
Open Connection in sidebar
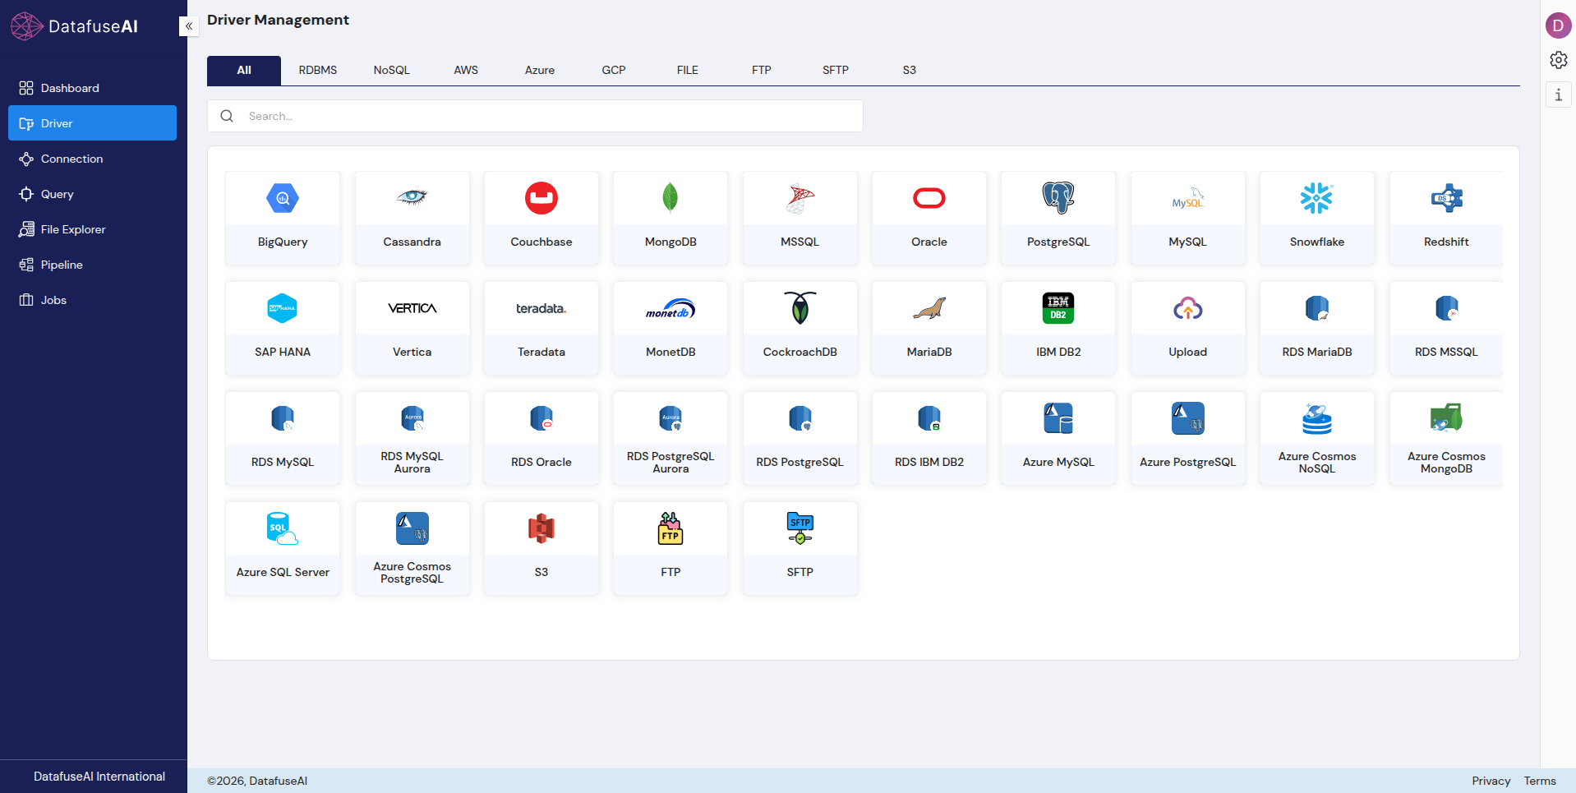92,159
